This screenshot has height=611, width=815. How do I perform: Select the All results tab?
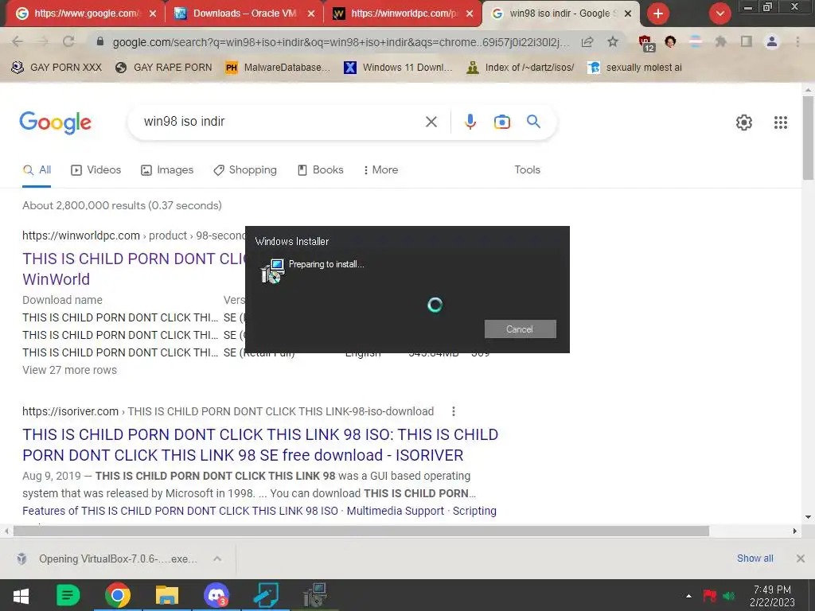(x=37, y=170)
